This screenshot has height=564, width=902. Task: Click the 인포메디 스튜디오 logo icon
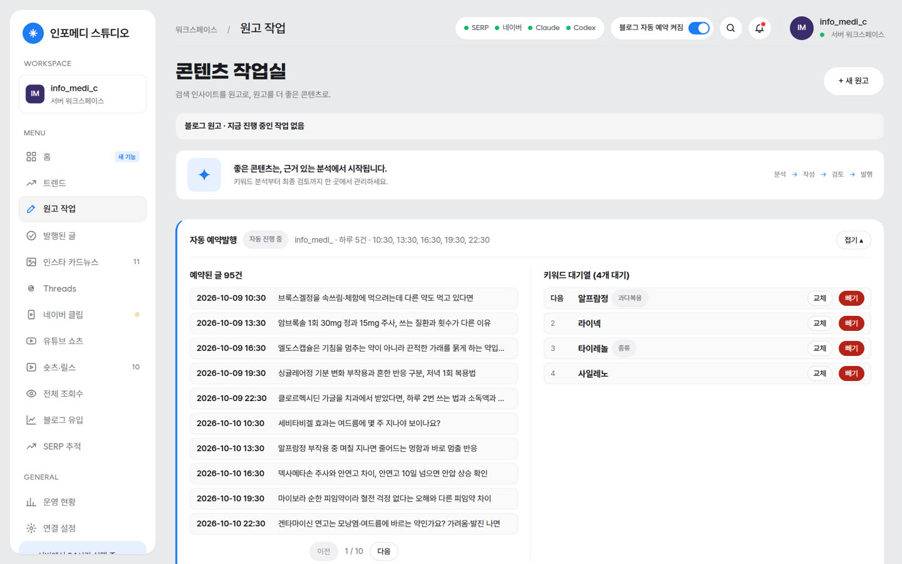(33, 33)
